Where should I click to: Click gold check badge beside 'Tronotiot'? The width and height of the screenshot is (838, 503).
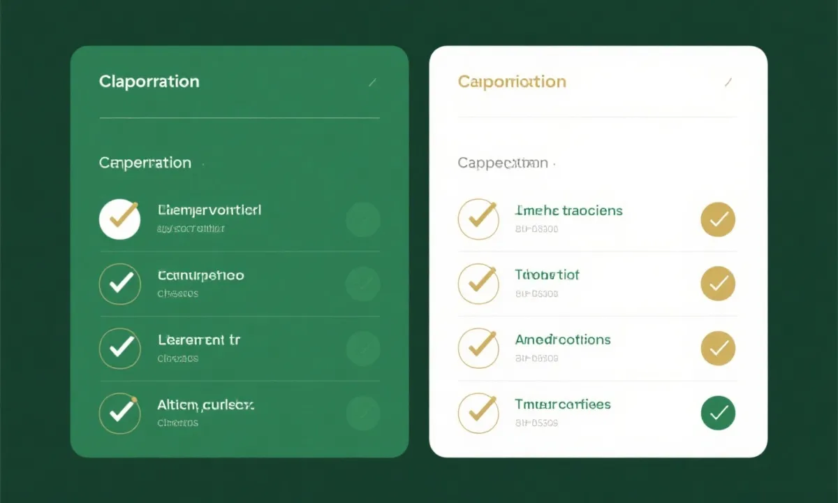[718, 283]
